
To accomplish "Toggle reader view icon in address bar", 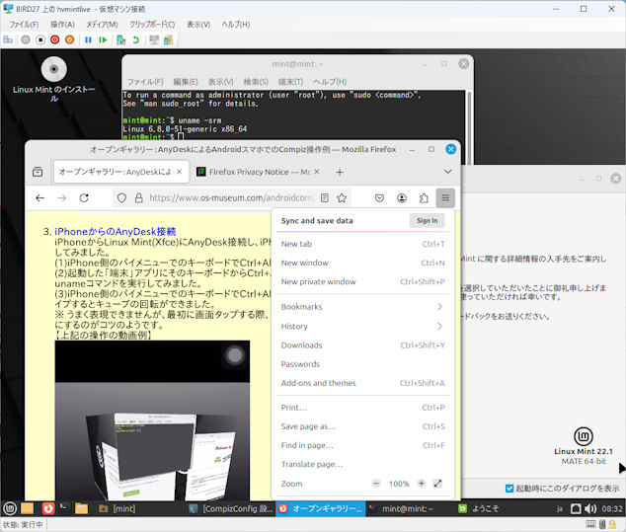I will point(325,197).
